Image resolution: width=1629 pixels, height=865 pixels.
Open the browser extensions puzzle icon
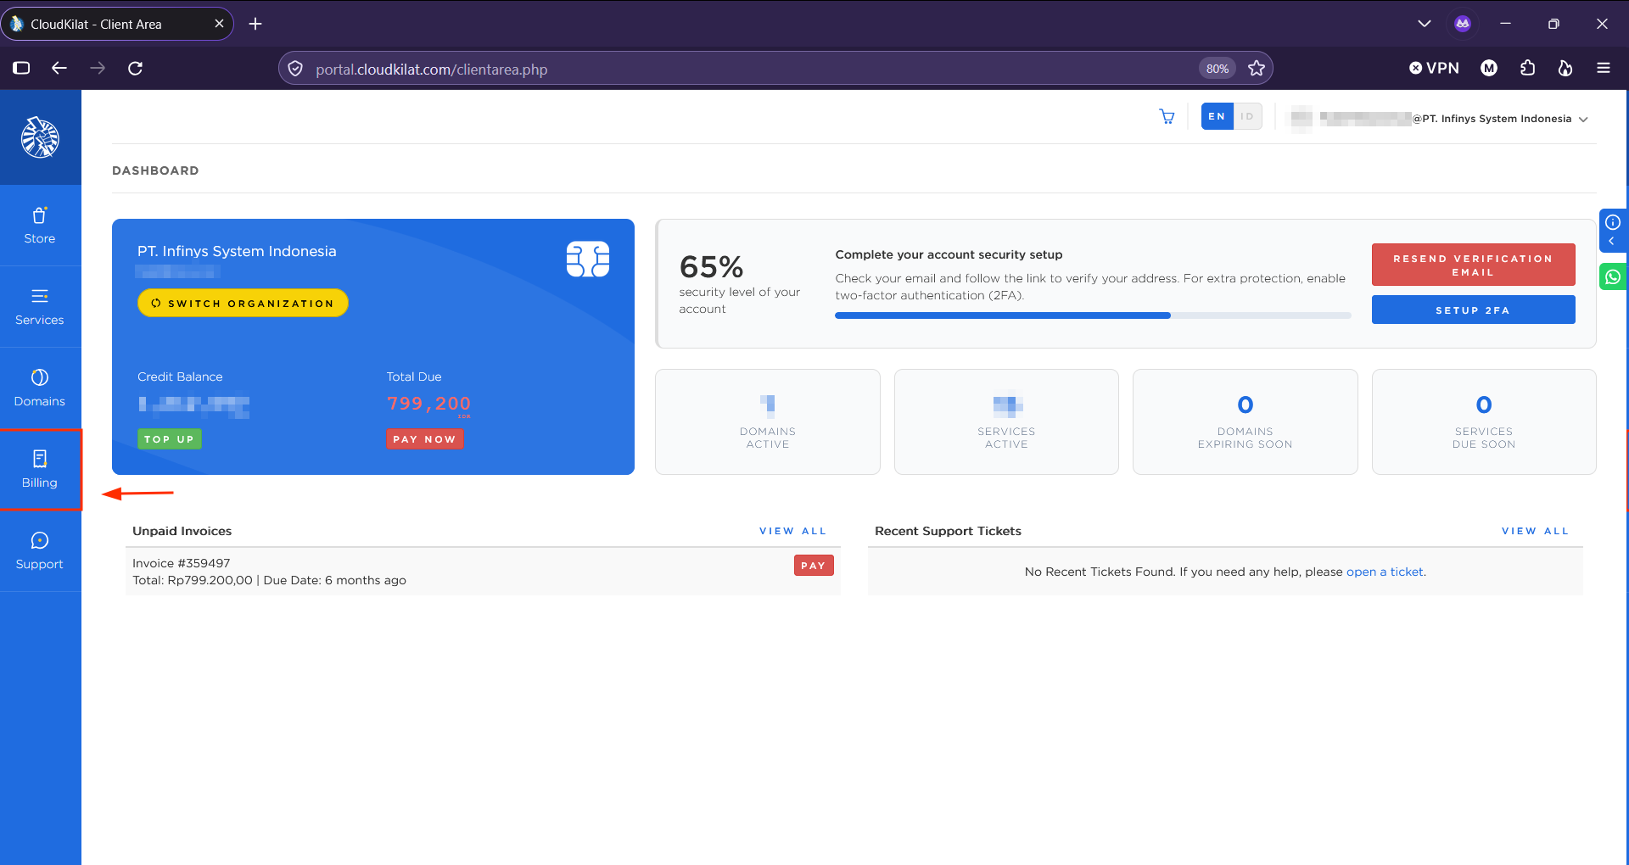tap(1527, 69)
